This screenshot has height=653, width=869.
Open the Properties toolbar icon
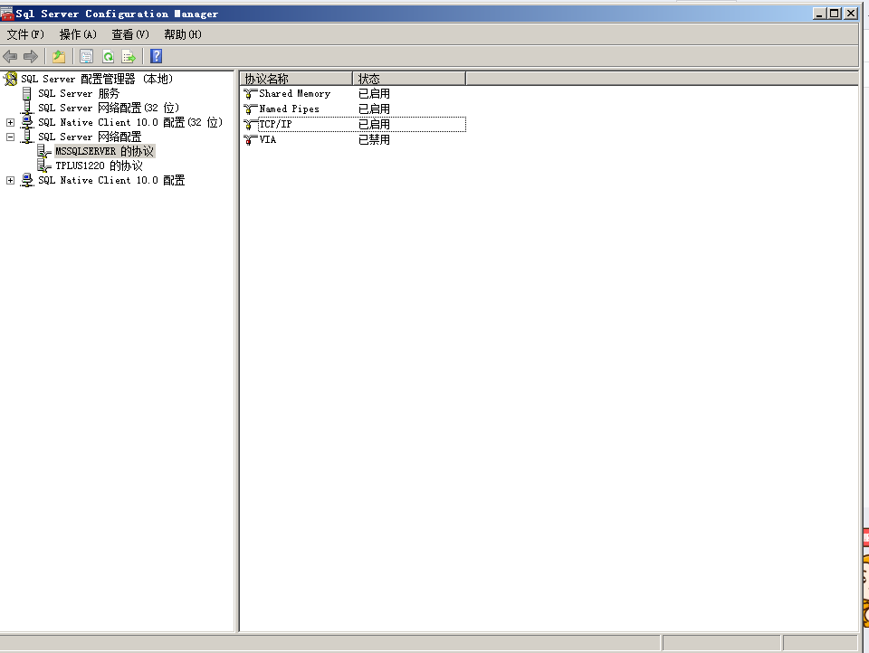coord(87,56)
